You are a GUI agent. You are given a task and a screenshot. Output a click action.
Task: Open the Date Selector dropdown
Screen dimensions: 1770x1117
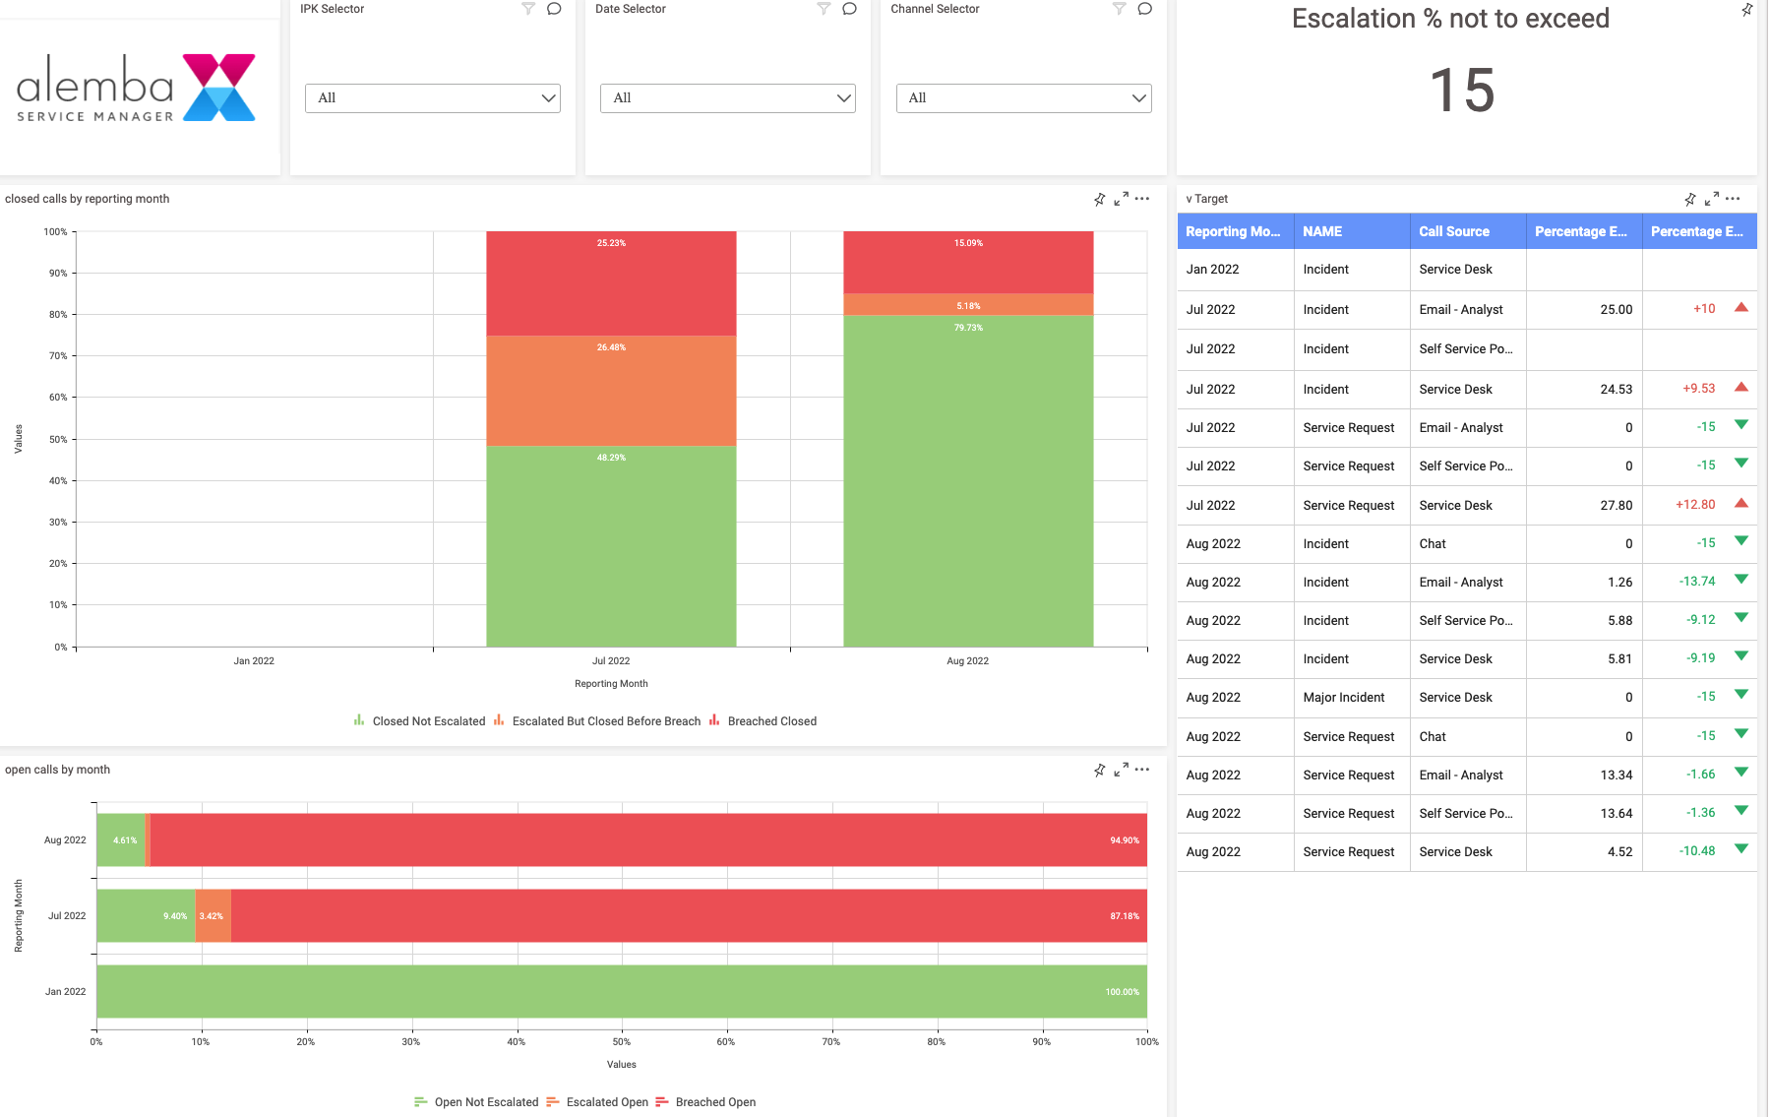point(728,98)
